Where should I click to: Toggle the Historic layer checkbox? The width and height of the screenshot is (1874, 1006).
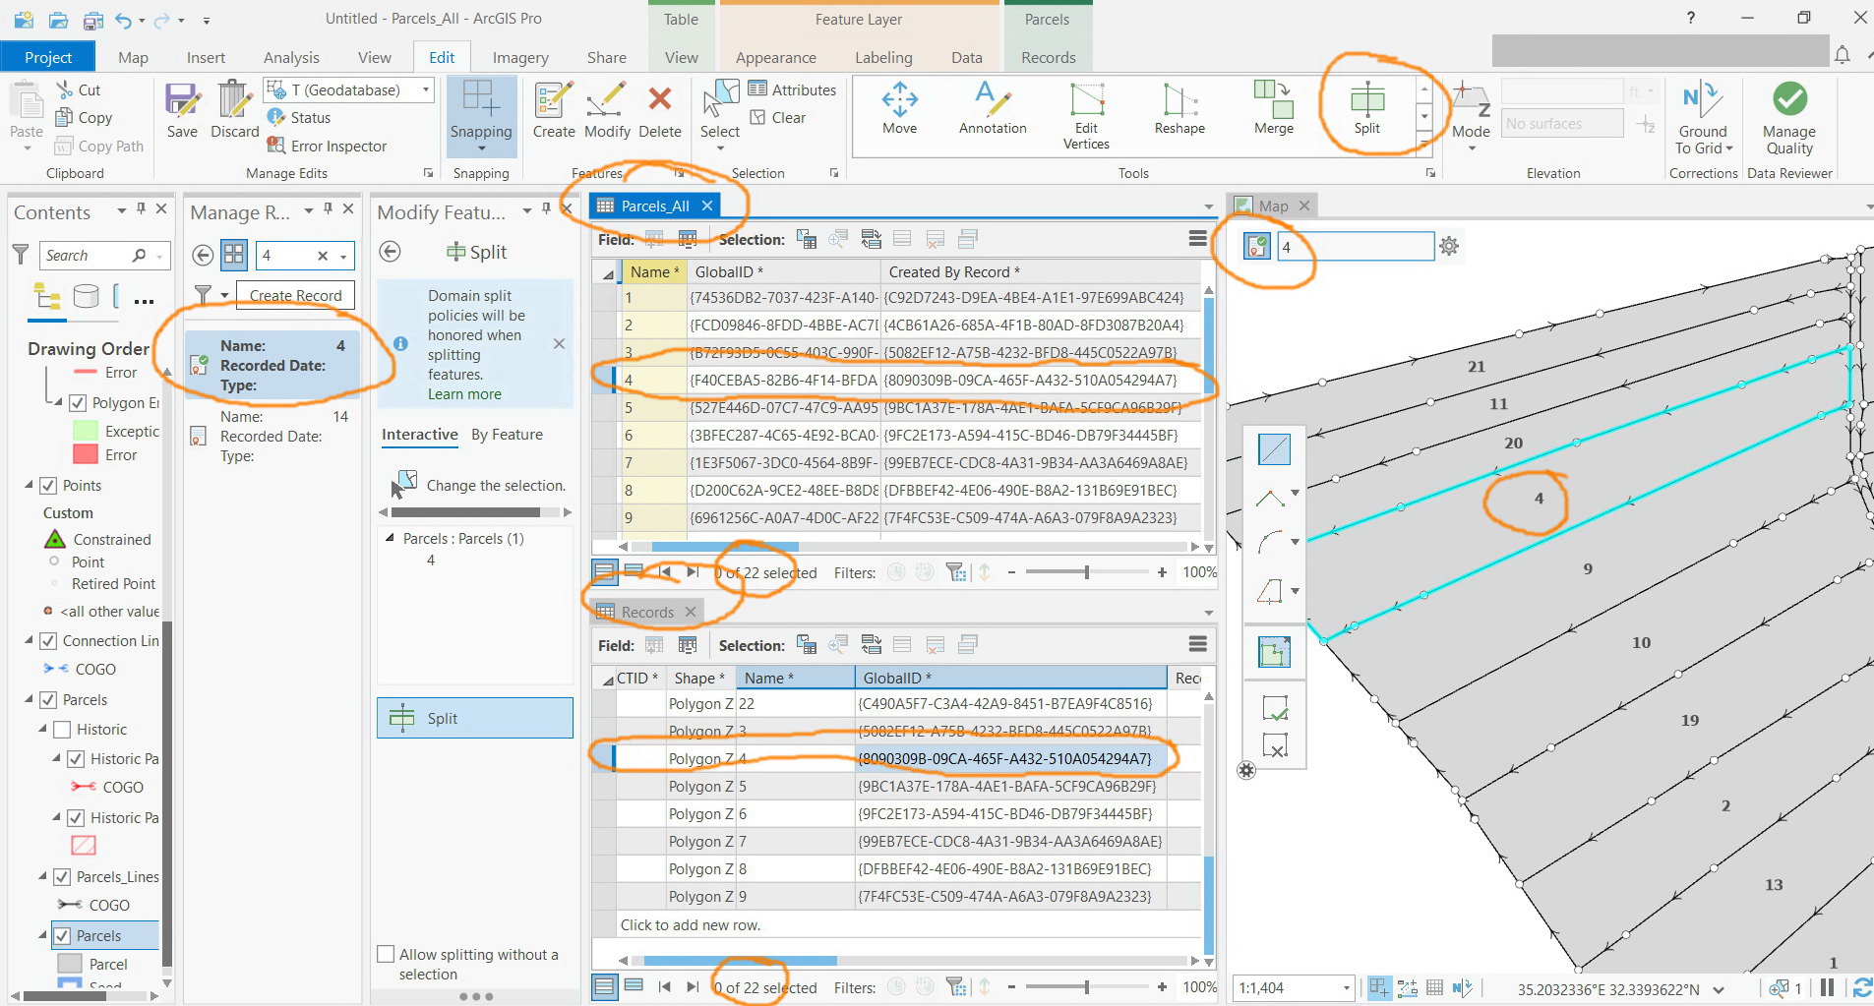[x=62, y=730]
